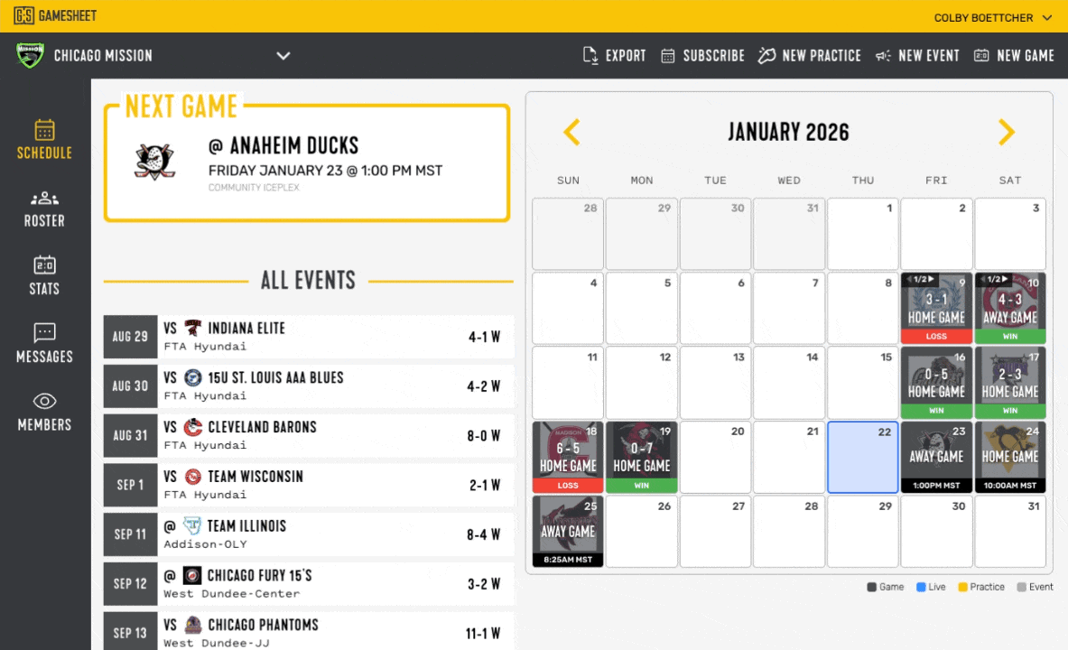Select the Messages sidebar label

tap(45, 357)
